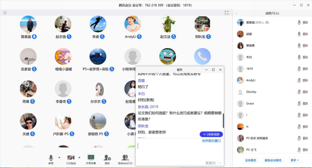Click the invite participants icon
Viewport: 312px width, 168px height.
point(107,158)
